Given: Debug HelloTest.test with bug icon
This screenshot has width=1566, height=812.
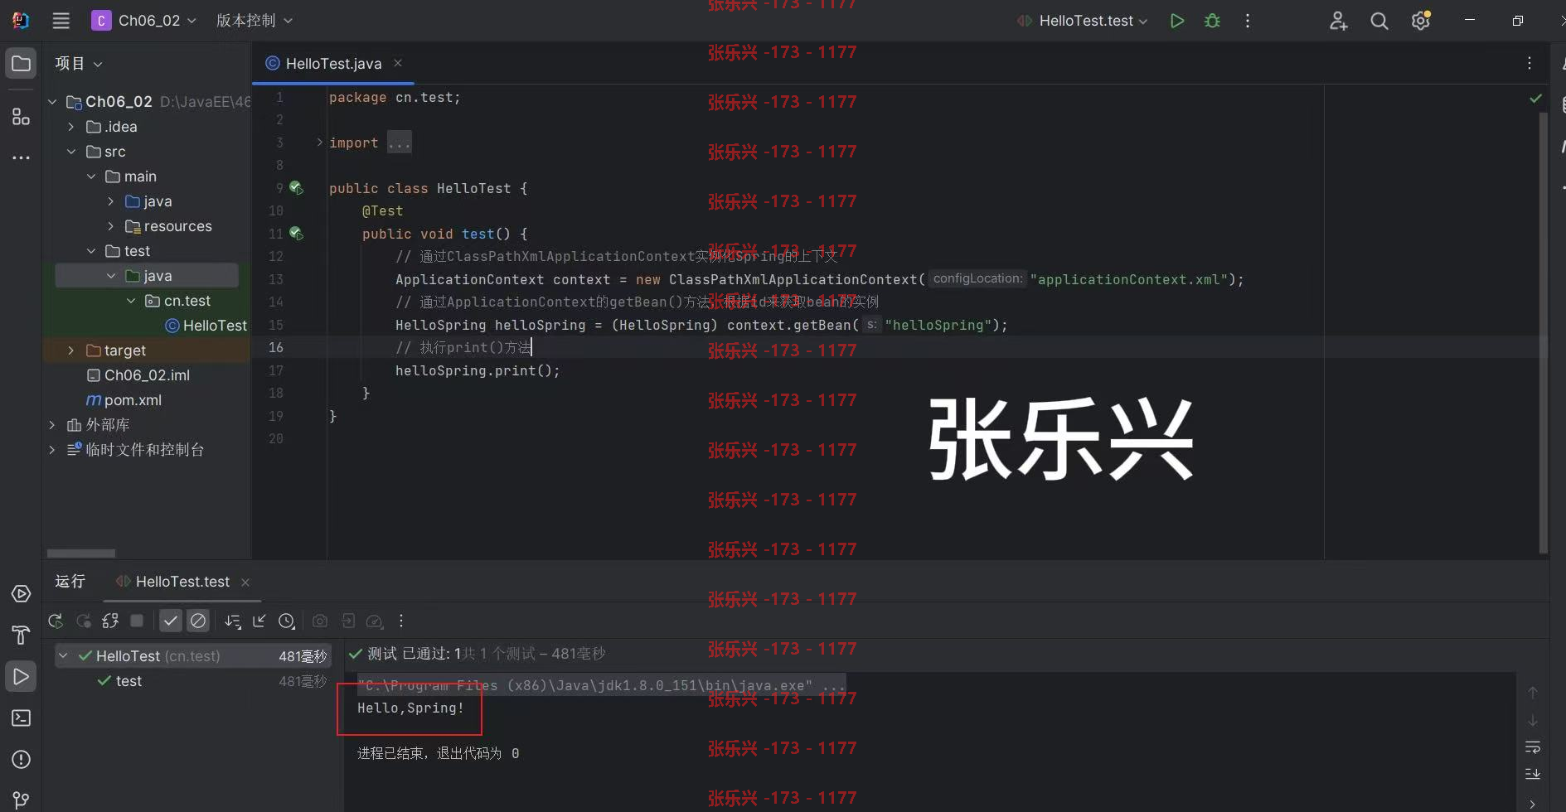Looking at the screenshot, I should [1212, 21].
